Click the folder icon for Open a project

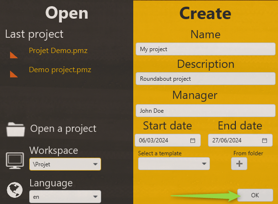coord(15,129)
